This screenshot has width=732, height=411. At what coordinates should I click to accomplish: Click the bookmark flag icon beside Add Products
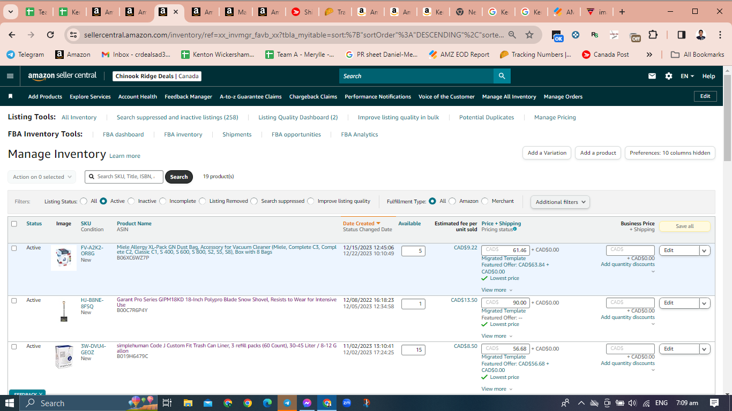(10, 97)
